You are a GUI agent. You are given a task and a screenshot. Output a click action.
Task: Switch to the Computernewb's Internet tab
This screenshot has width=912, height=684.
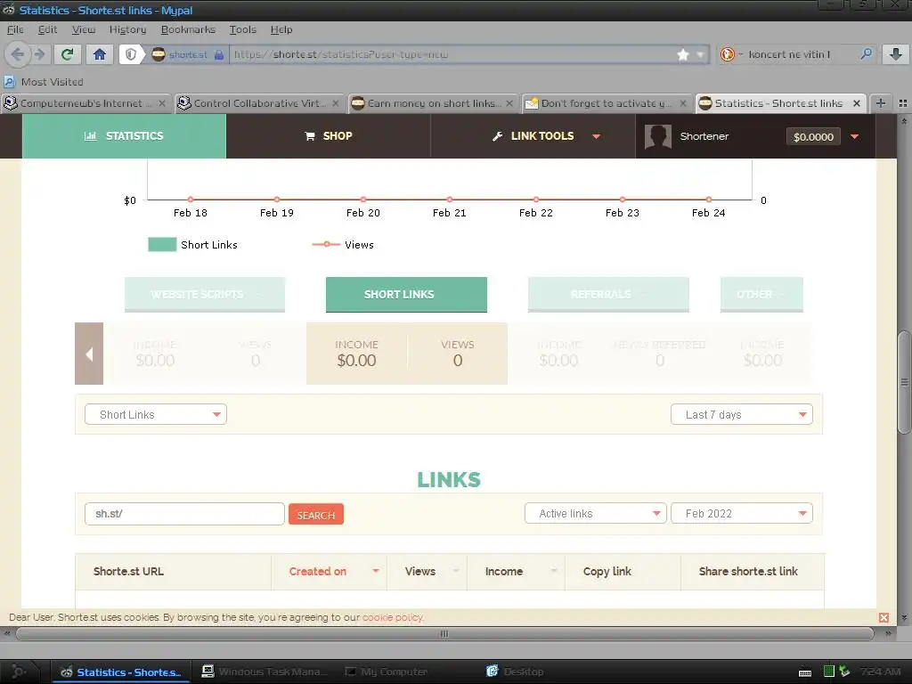pos(85,103)
